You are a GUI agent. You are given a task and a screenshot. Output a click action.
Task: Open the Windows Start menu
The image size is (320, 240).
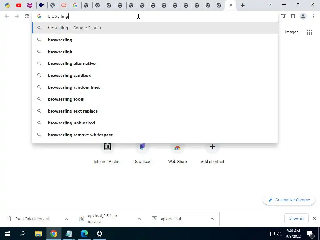(7, 234)
